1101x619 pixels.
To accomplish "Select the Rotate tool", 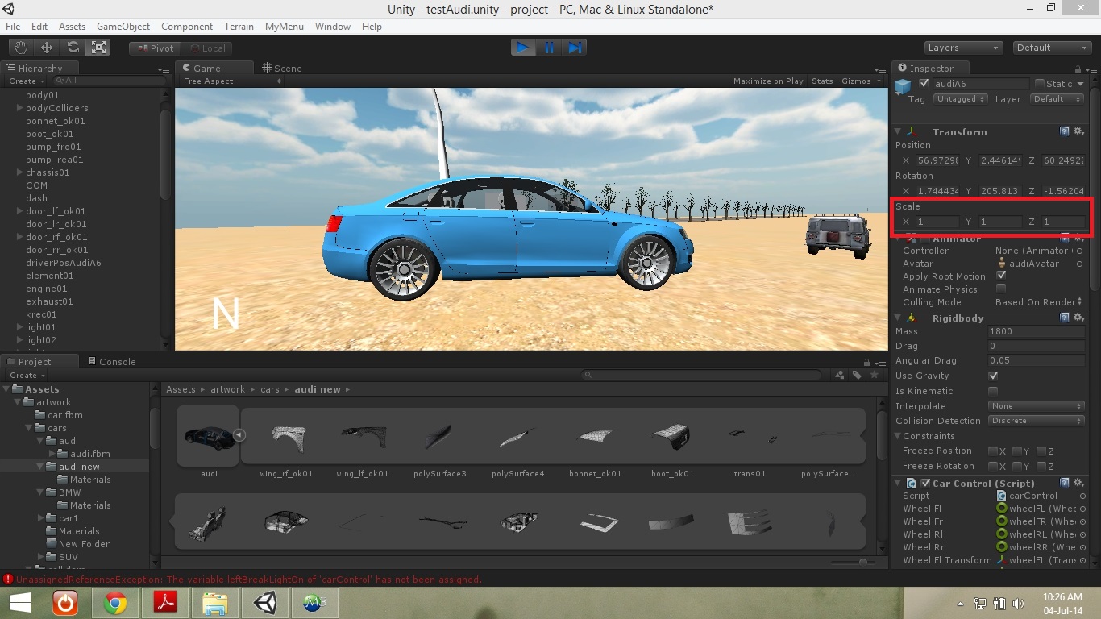I will tap(73, 48).
